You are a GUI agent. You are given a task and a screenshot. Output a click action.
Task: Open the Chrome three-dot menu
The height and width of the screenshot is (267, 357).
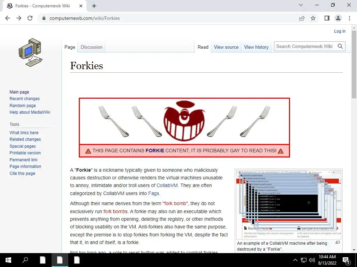(349, 18)
